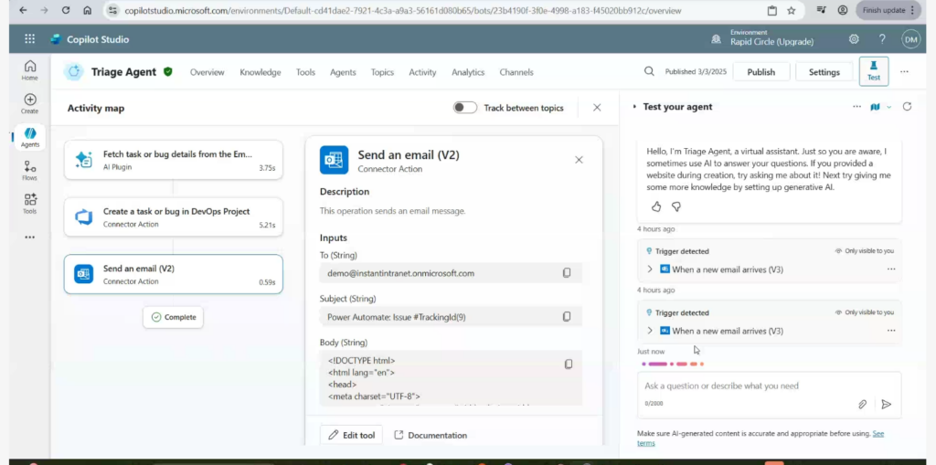Toggle Track between topics switch

click(x=465, y=108)
